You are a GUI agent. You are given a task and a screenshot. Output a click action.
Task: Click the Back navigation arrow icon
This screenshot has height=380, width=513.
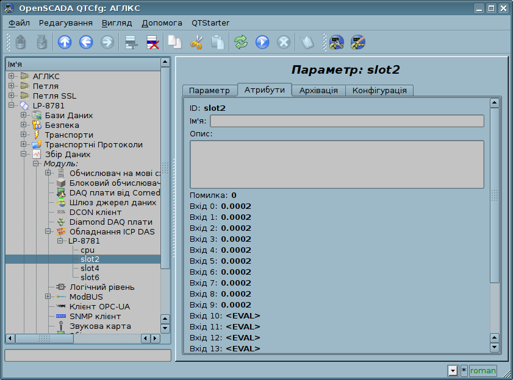[86, 43]
